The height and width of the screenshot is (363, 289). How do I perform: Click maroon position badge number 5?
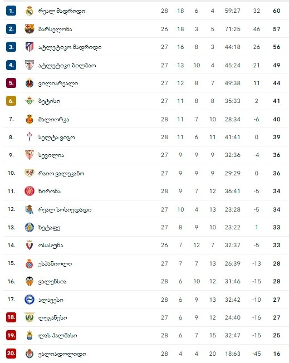[x=11, y=83]
